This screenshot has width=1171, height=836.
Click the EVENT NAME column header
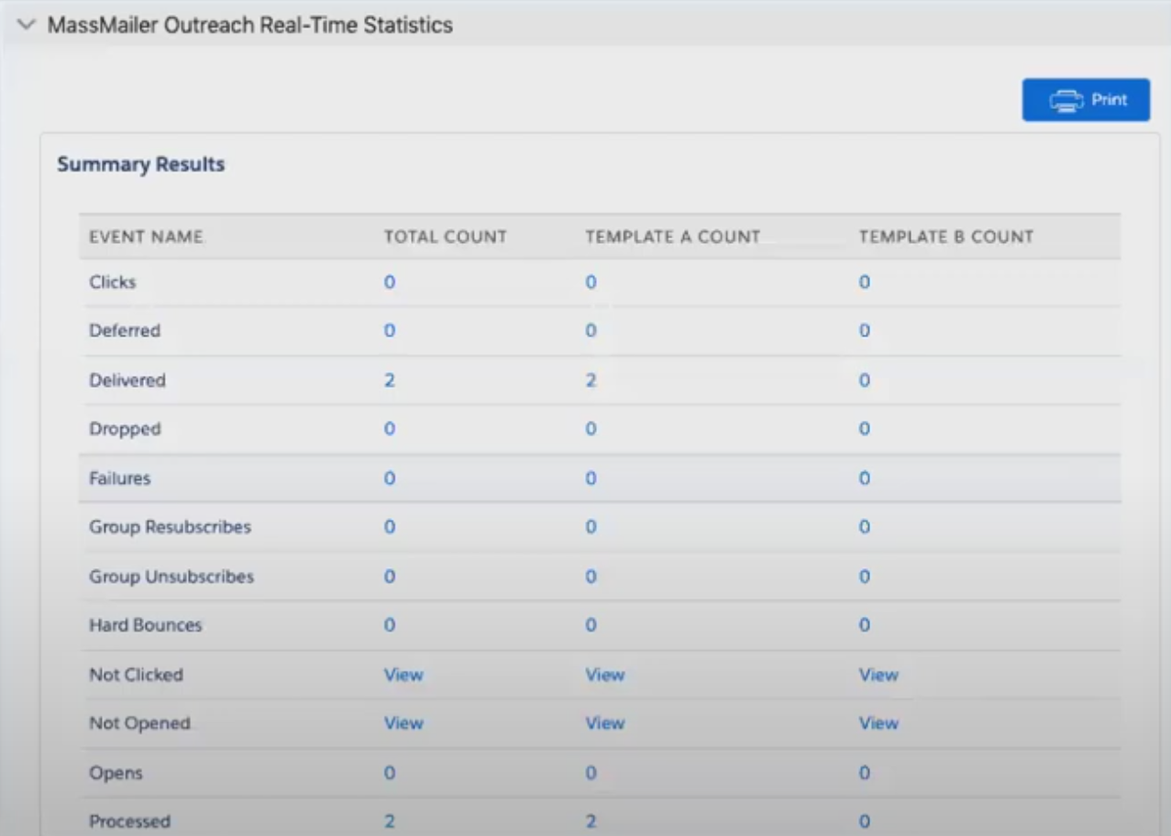pos(146,236)
